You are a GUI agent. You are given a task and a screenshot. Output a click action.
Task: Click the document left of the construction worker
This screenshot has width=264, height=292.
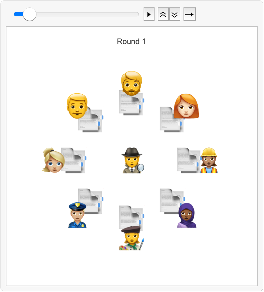[x=189, y=160]
